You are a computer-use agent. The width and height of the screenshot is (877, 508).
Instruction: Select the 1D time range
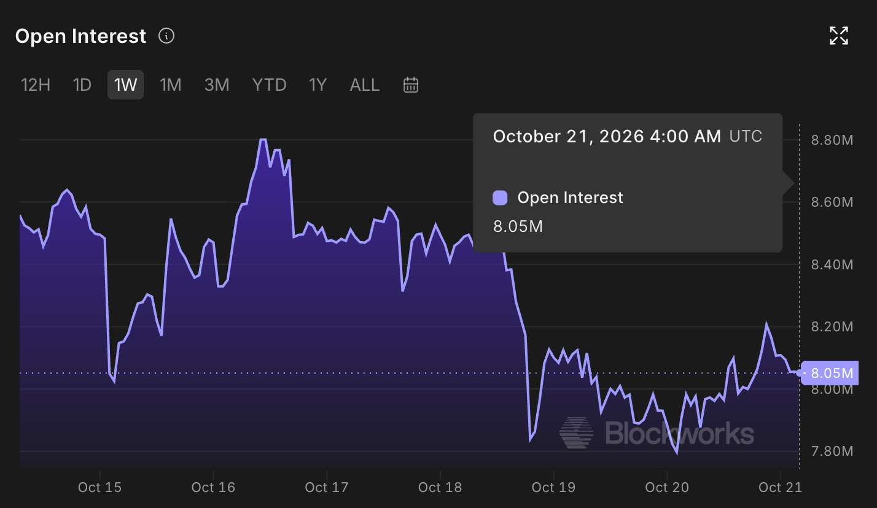(x=82, y=85)
